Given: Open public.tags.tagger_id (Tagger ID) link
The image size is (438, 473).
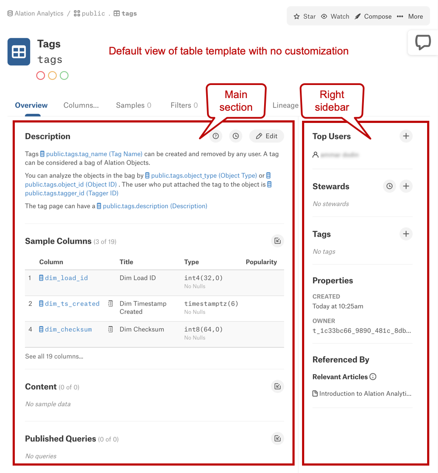Looking at the screenshot, I should (72, 193).
